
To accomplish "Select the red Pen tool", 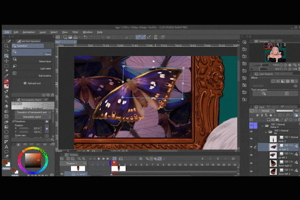I will pos(6,81).
